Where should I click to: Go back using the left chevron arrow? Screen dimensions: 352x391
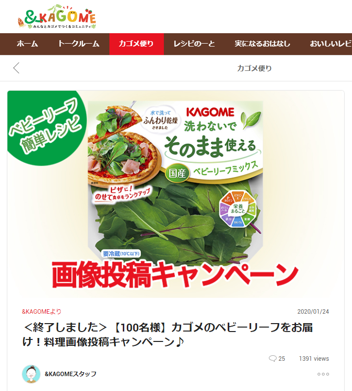[16, 68]
